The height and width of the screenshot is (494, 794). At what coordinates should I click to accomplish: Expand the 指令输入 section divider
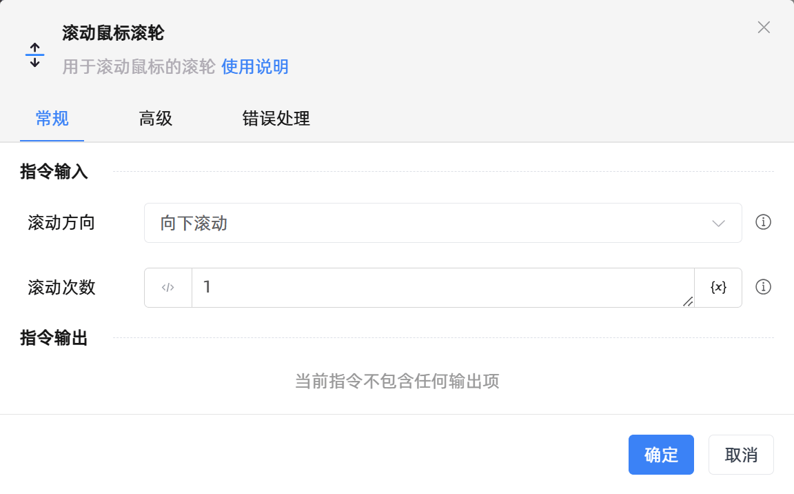[53, 172]
